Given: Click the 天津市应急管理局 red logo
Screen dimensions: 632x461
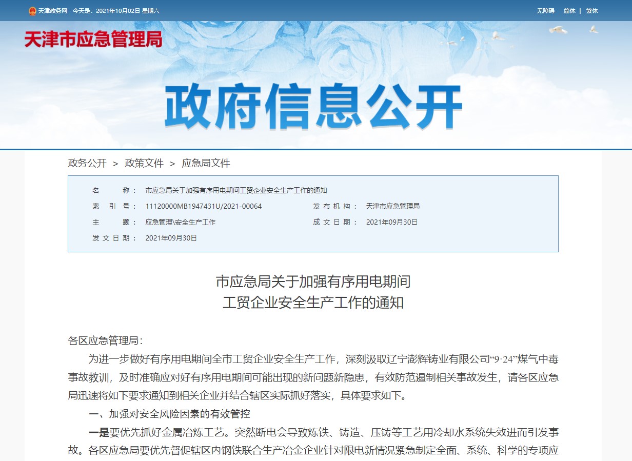Looking at the screenshot, I should 93,39.
